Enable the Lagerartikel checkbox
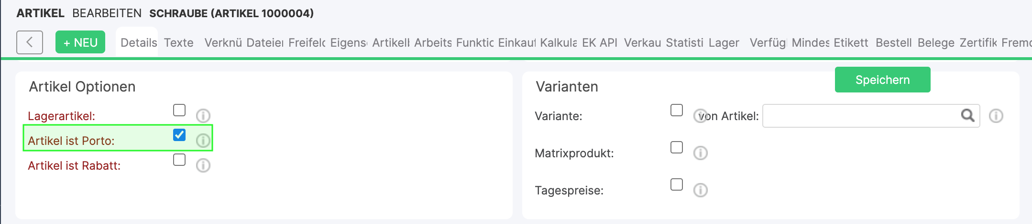1032x224 pixels. click(x=179, y=110)
